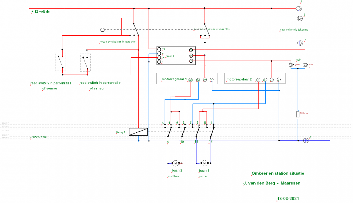Select reed switch in perronrail r

click(x=85, y=62)
